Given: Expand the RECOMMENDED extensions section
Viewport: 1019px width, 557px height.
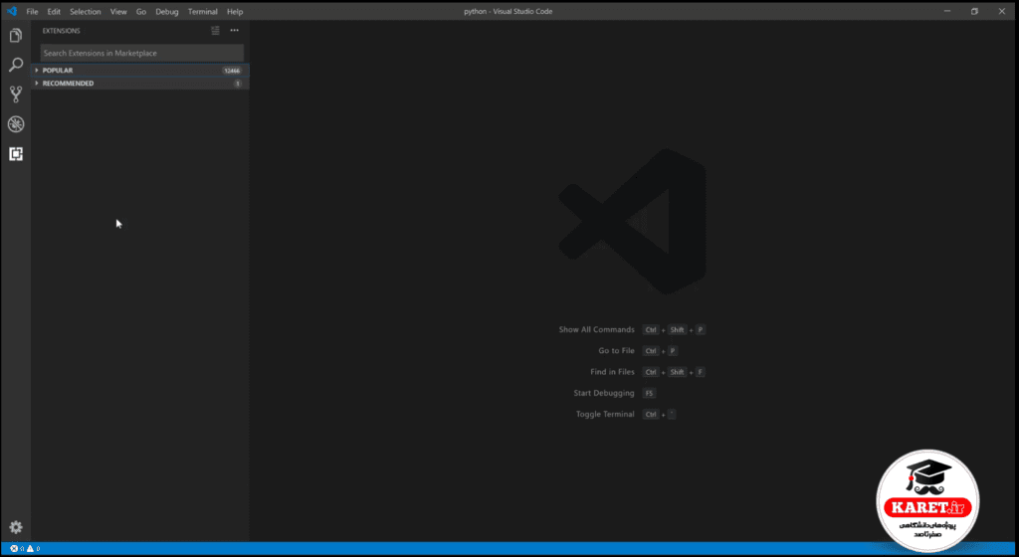Looking at the screenshot, I should coord(140,84).
